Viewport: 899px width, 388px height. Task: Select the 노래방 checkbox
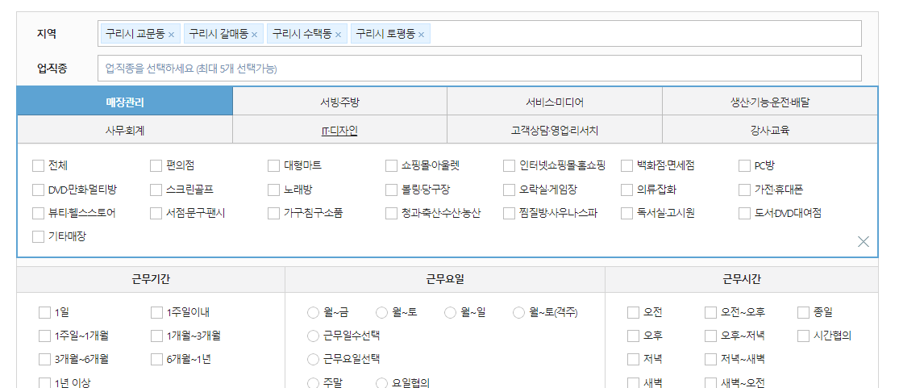coord(273,190)
